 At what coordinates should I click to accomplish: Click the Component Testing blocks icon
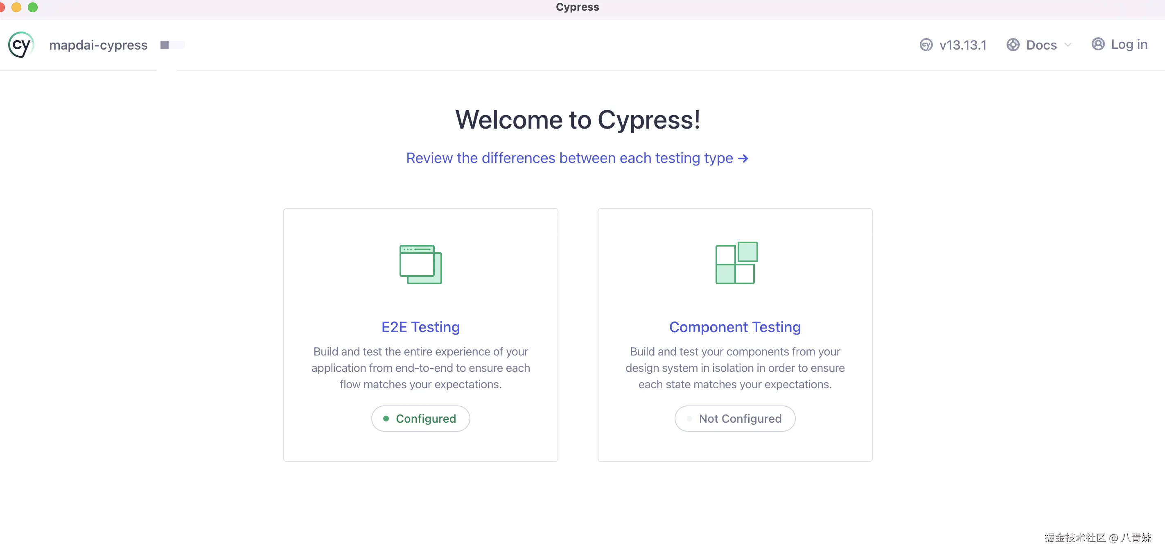click(736, 263)
